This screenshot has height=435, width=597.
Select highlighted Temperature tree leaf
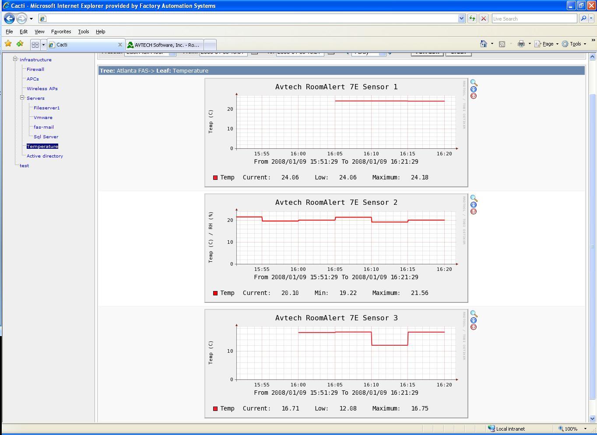42,146
